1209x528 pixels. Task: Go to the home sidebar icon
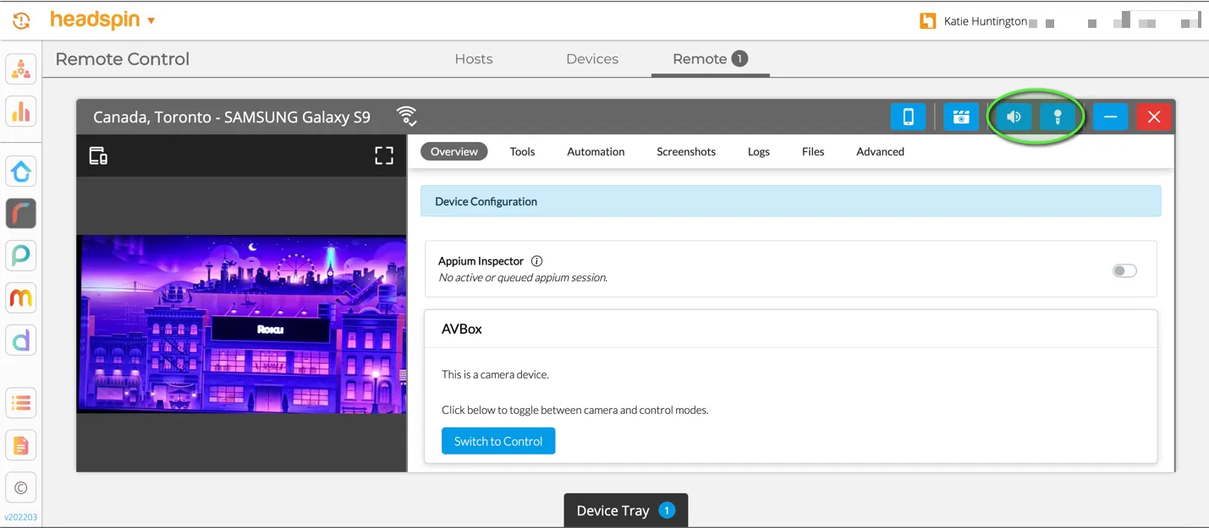click(21, 171)
